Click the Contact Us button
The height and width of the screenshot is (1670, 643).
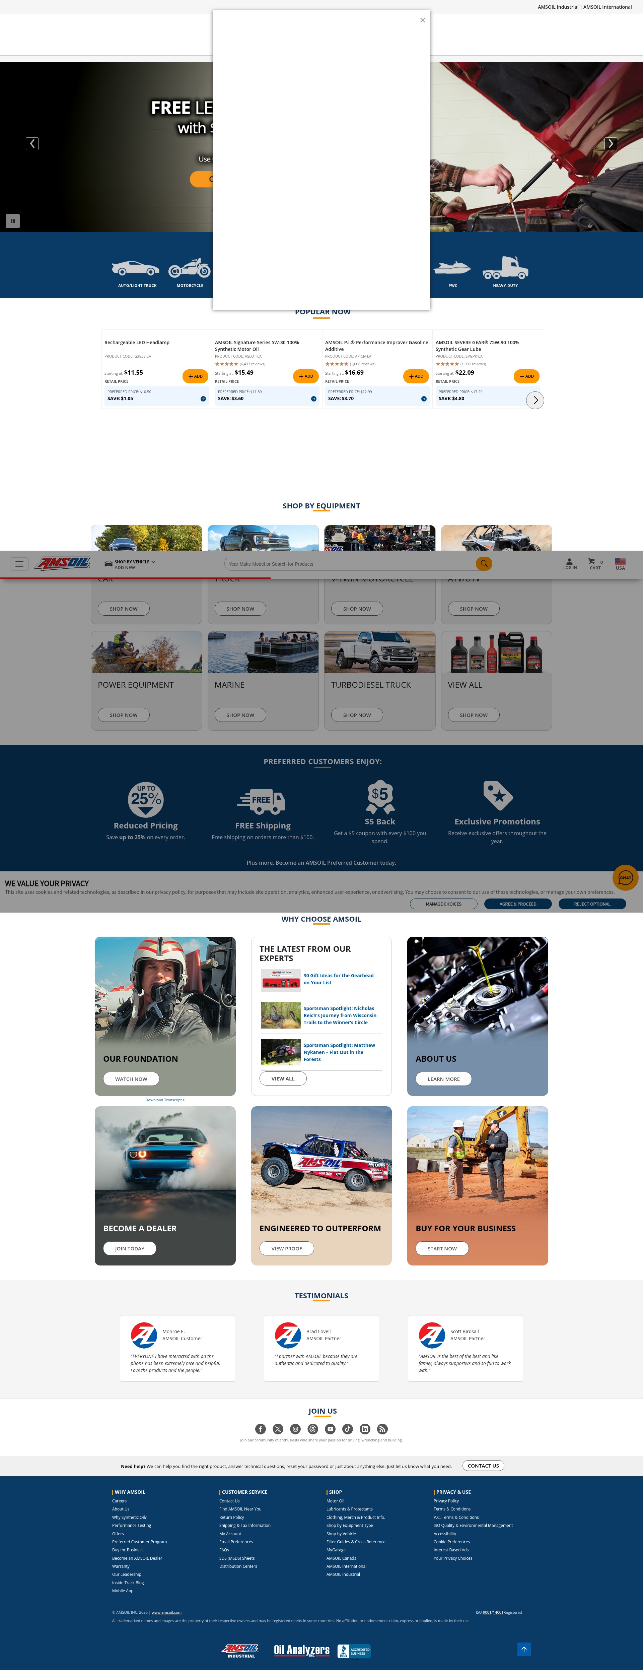(483, 1466)
